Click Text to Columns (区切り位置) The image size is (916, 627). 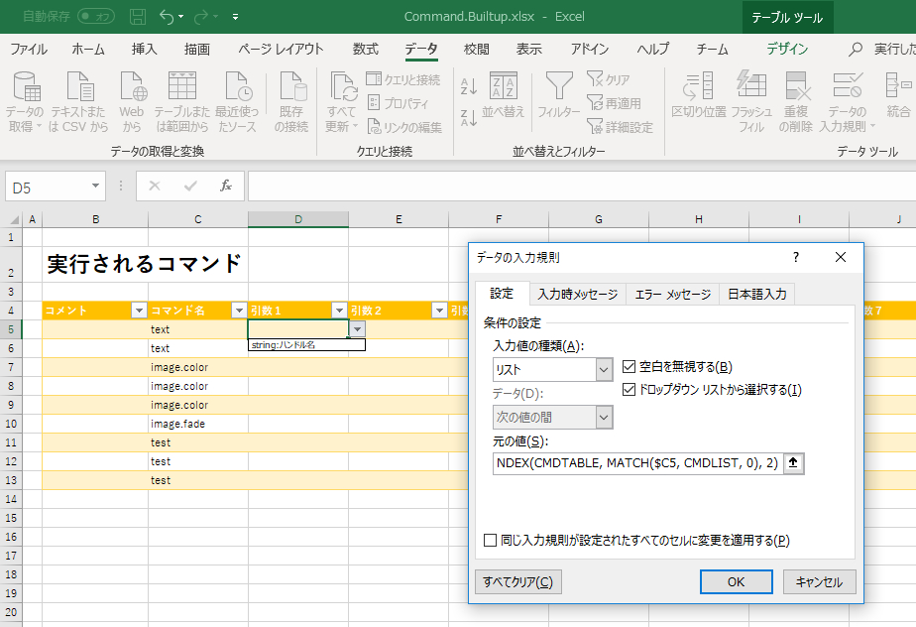(699, 95)
